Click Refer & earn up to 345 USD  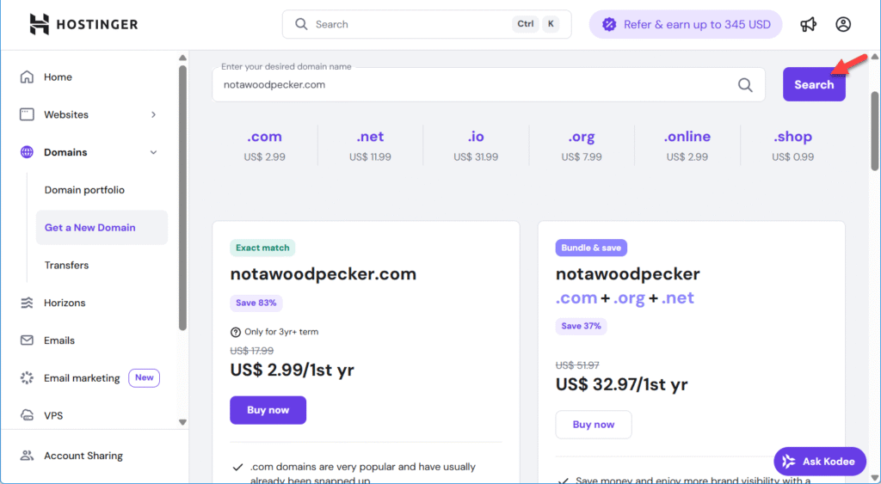click(x=686, y=24)
